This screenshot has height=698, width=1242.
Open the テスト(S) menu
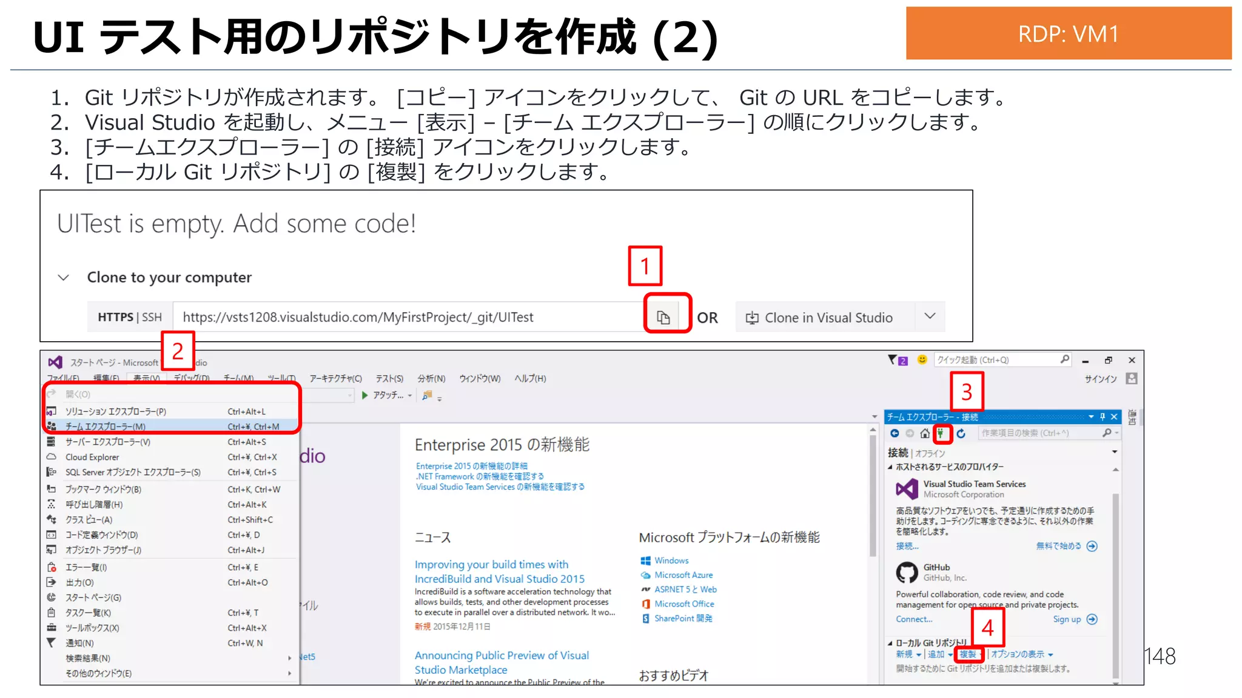[x=389, y=379]
